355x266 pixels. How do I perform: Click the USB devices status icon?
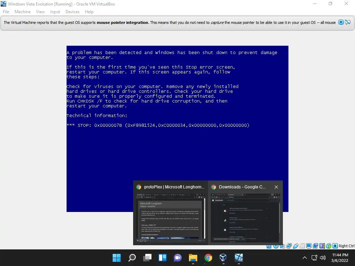(x=296, y=246)
